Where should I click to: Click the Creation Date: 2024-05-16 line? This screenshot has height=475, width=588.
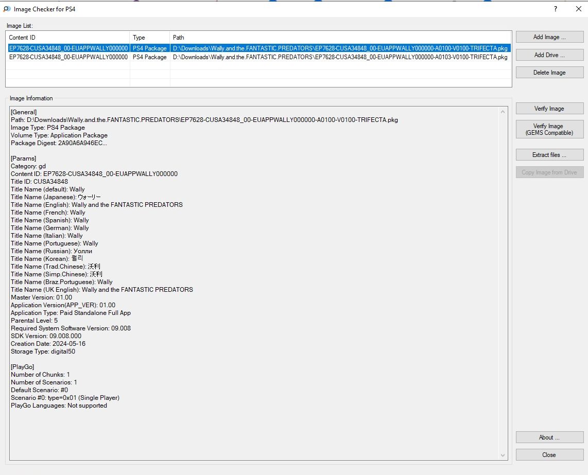[x=48, y=343]
